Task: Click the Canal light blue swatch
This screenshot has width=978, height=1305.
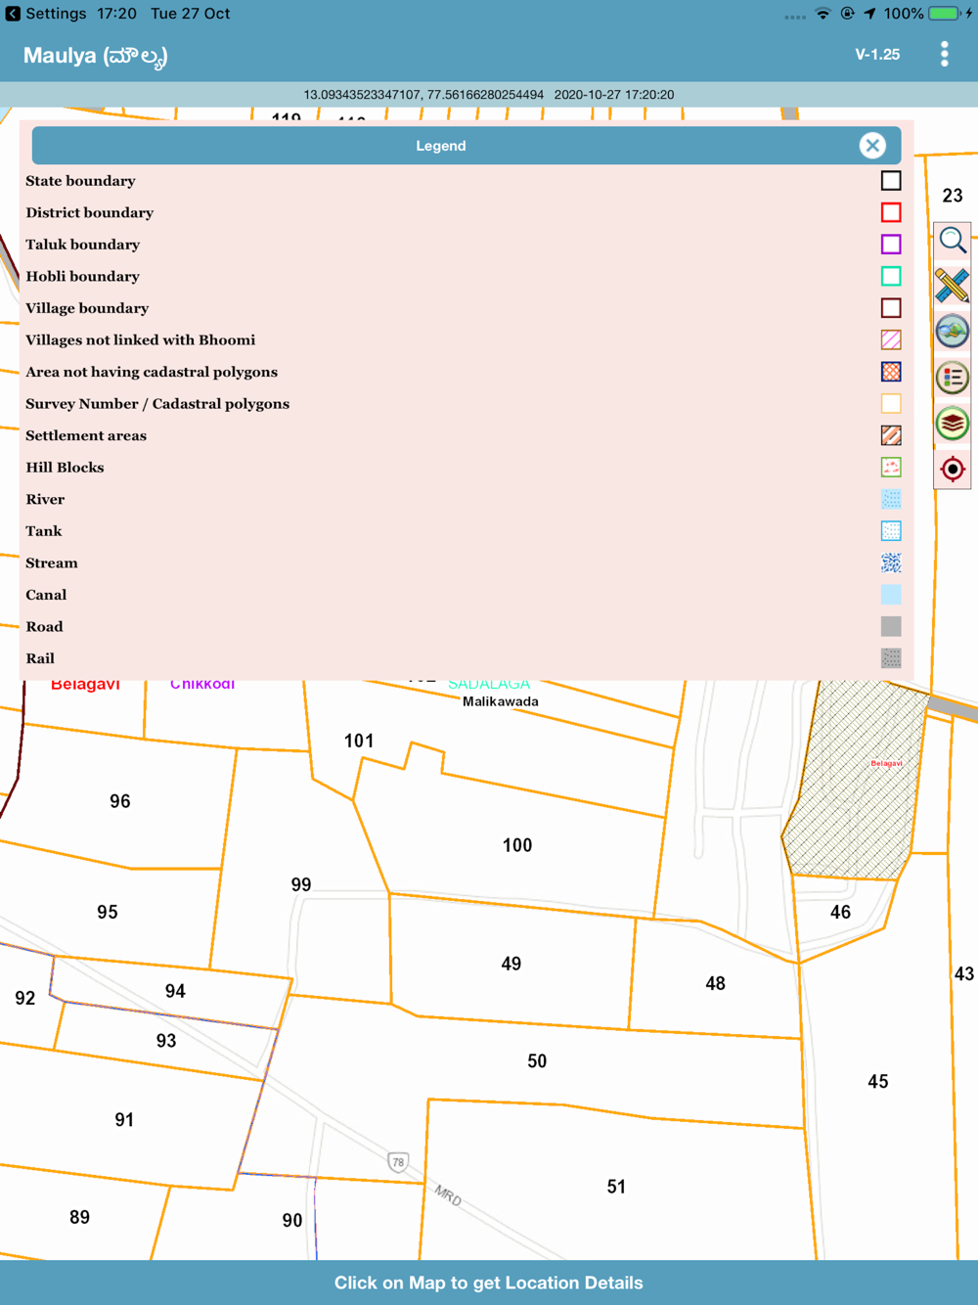Action: pos(891,595)
